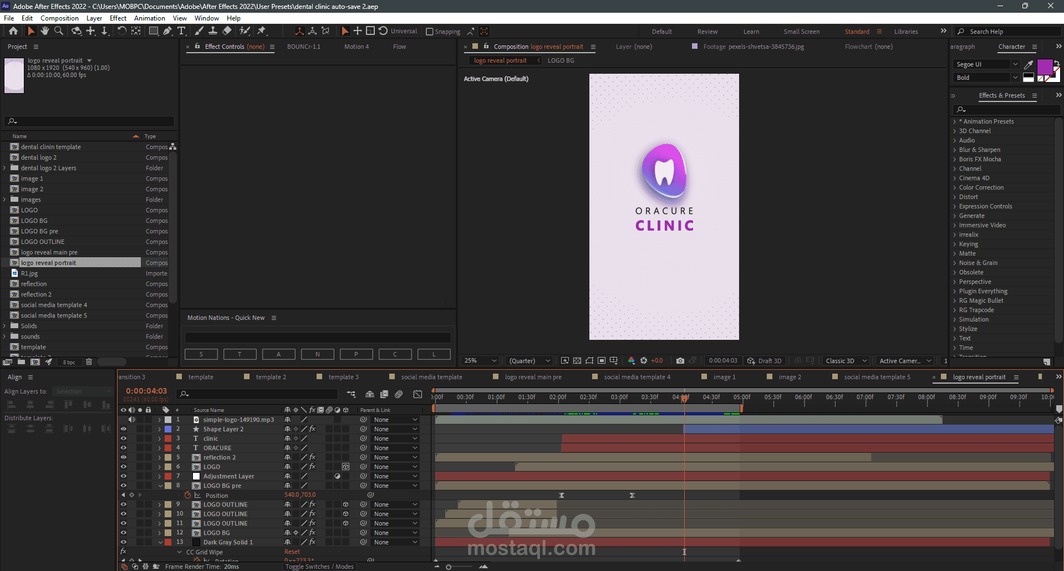The height and width of the screenshot is (571, 1064).
Task: Collapse the LOGO BG pre layer properties
Action: pos(161,486)
